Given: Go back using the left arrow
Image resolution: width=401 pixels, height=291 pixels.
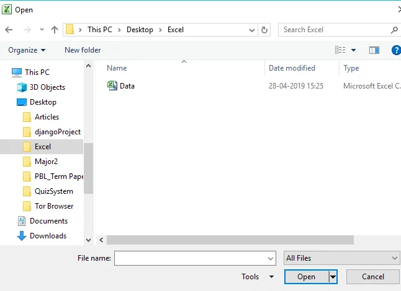Looking at the screenshot, I should click(x=9, y=30).
